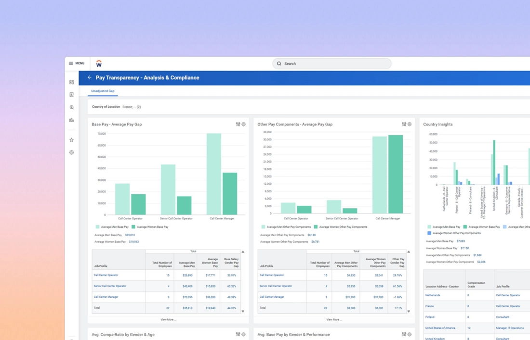Image resolution: width=530 pixels, height=340 pixels.
Task: Click the back arrow beside Pay Transparency
Action: click(x=89, y=77)
